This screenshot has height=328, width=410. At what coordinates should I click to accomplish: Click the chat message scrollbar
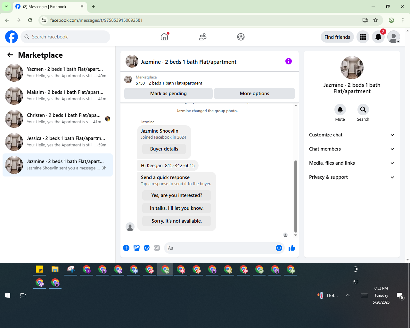click(x=296, y=196)
